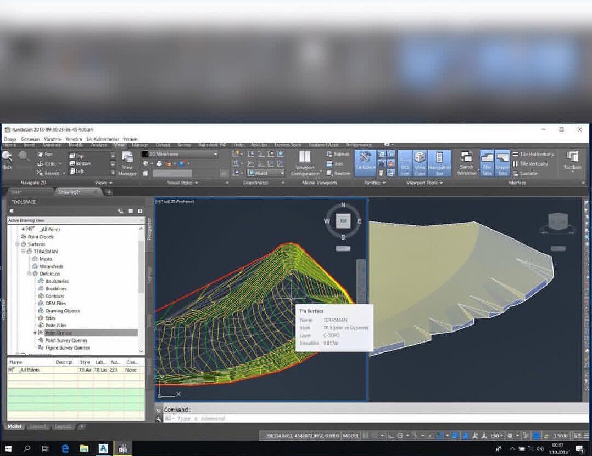Image resolution: width=592 pixels, height=456 pixels.
Task: Toggle File Tabs visibility
Action: point(487,163)
